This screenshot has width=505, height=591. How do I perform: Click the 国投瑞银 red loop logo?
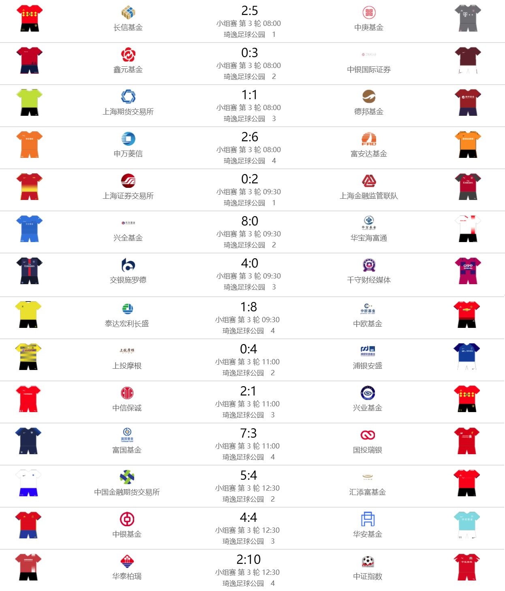368,435
